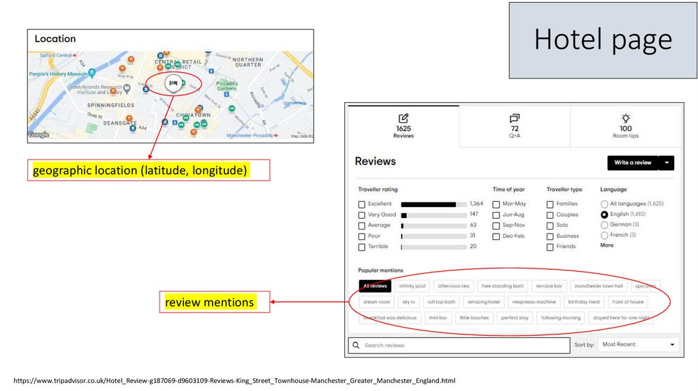Tick the Families traveller type checkbox
Image resolution: width=698 pixels, height=391 pixels.
pos(550,204)
